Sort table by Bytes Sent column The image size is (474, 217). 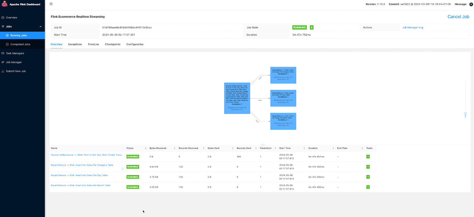point(233,148)
